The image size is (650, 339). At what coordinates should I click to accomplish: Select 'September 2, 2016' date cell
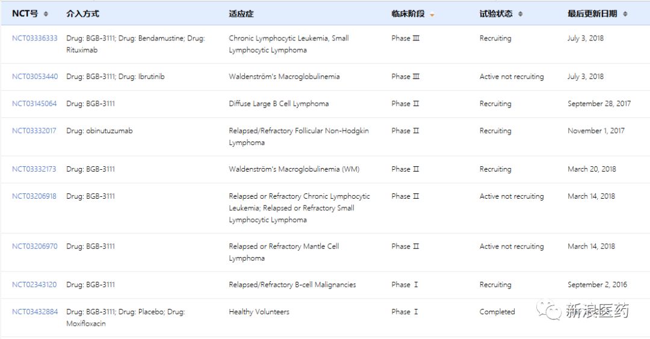[x=597, y=285]
